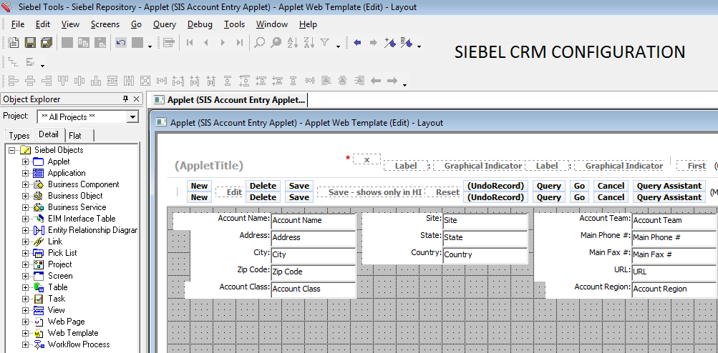Select the Applet SIS Account Entry document tab
This screenshot has width=718, height=353.
(231, 99)
